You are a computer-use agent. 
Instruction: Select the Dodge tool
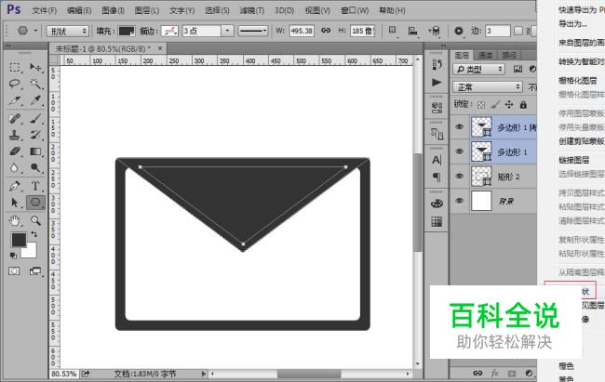coord(35,168)
